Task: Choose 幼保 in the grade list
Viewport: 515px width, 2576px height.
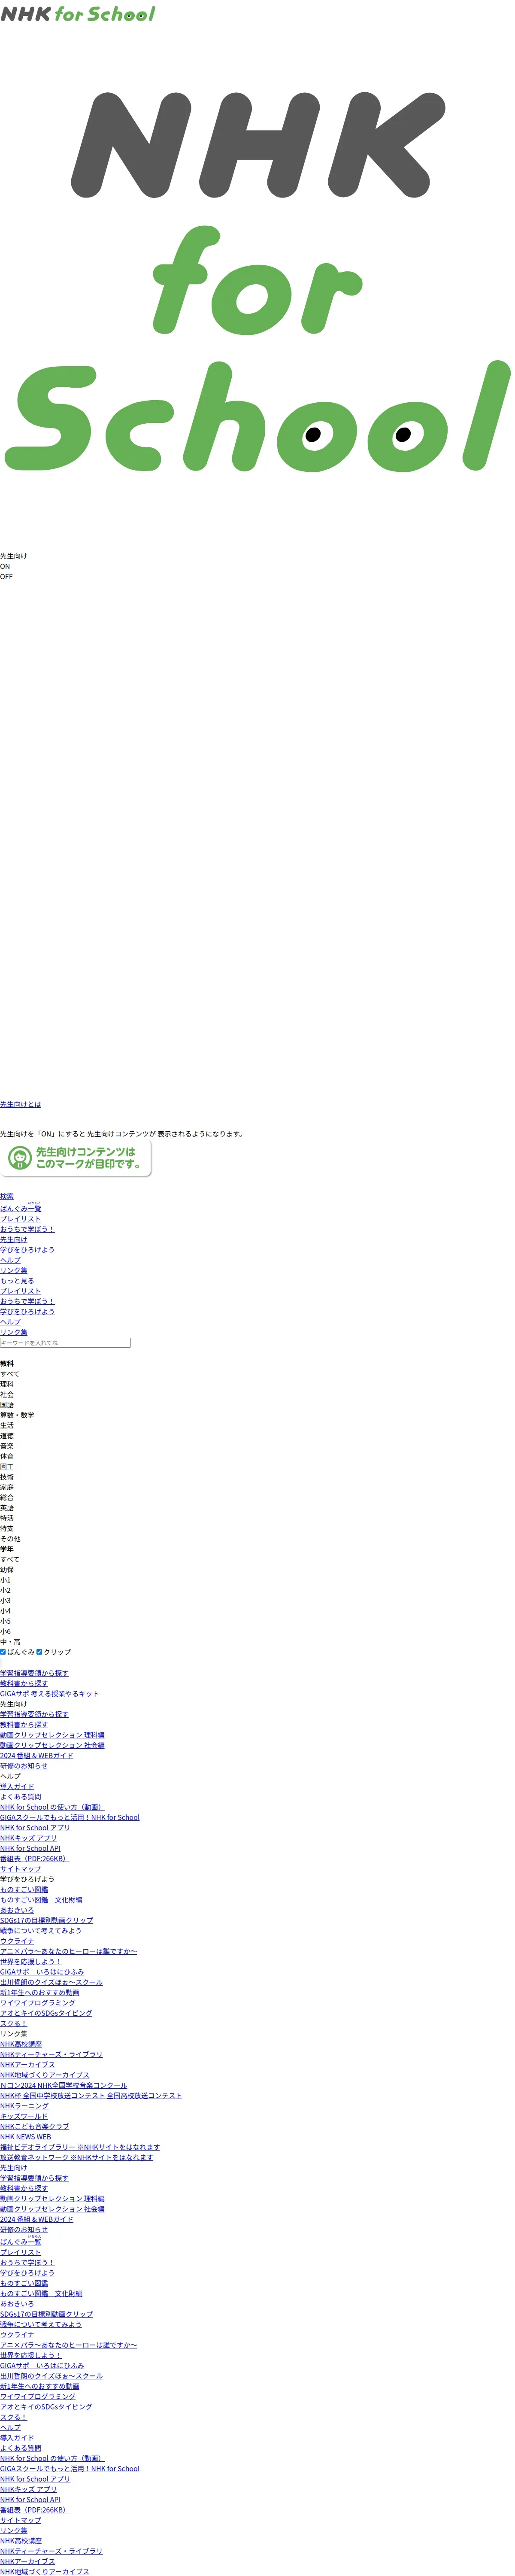Action: pos(7,1570)
